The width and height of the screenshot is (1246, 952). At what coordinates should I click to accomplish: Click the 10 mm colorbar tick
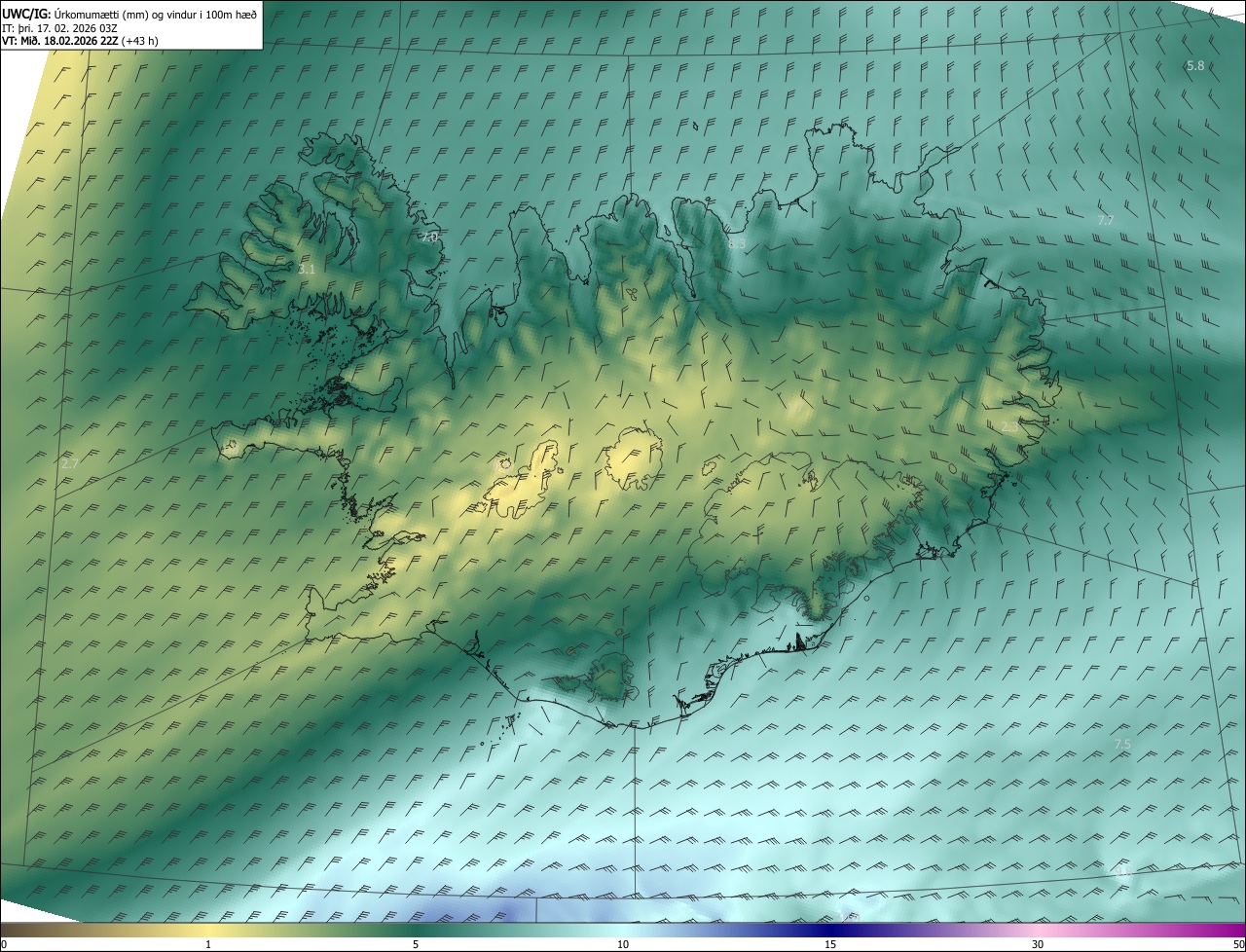click(623, 944)
